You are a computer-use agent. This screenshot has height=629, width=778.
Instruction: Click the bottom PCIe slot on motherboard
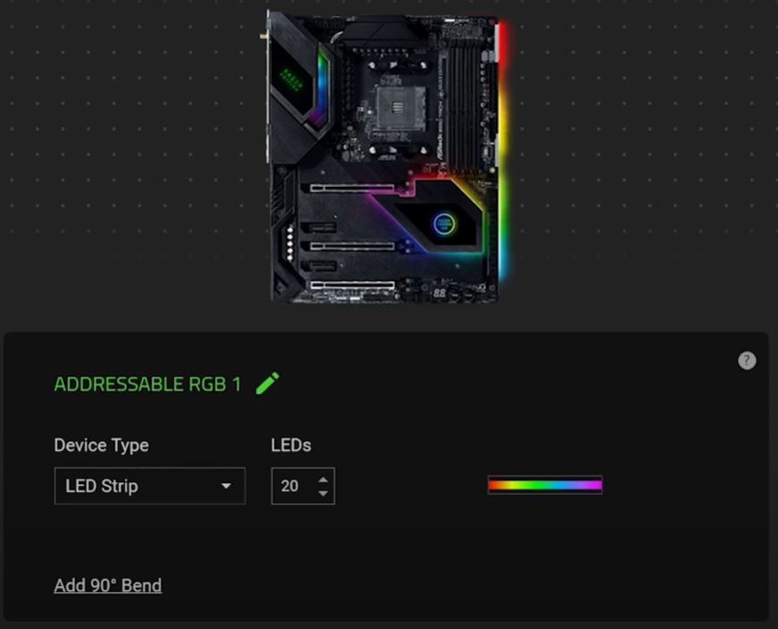coord(352,285)
